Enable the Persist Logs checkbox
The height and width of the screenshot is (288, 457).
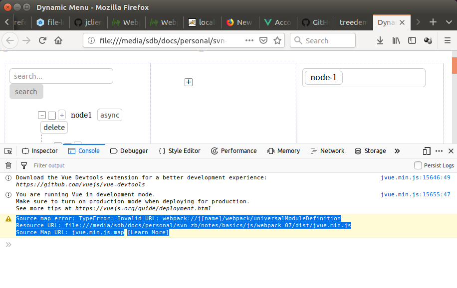coord(418,165)
